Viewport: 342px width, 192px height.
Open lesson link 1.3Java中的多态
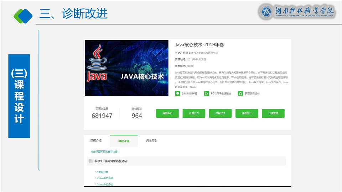(104, 184)
